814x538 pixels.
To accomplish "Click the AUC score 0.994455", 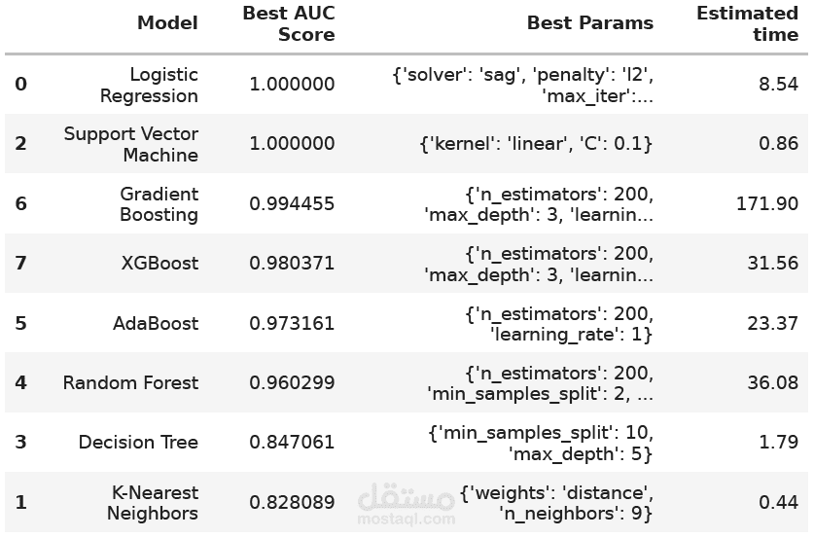I will coord(292,203).
